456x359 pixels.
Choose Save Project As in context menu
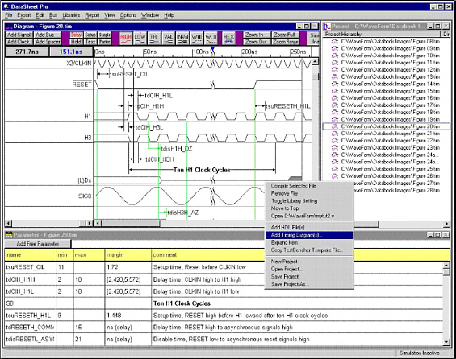[x=309, y=284]
